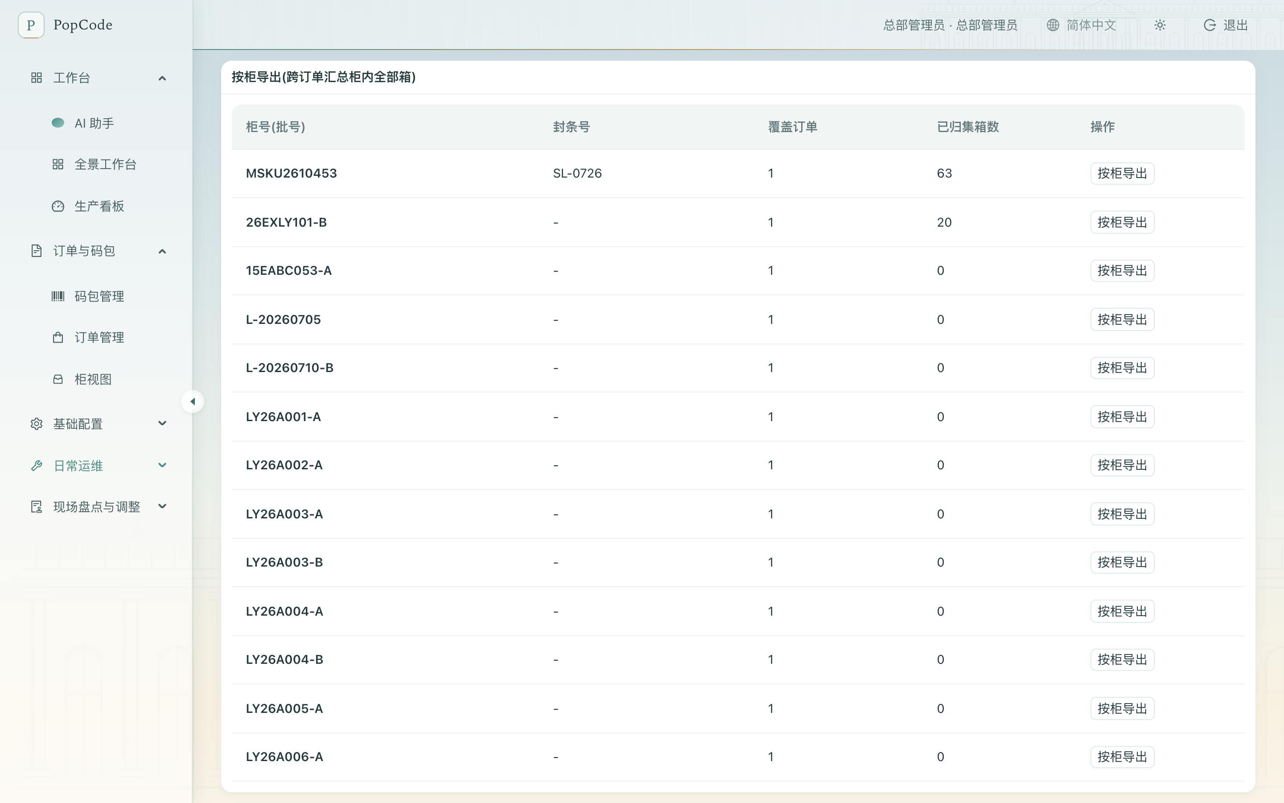Click the PopCode brand name
This screenshot has height=803, width=1284.
click(83, 25)
